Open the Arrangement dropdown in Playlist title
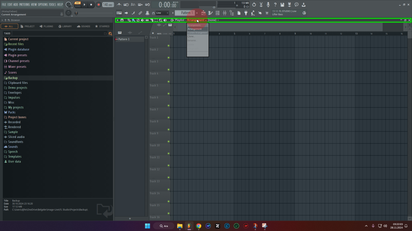412x231 pixels. point(196,20)
